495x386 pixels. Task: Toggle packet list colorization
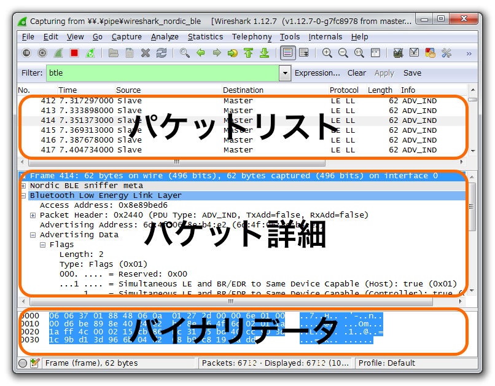(x=287, y=53)
